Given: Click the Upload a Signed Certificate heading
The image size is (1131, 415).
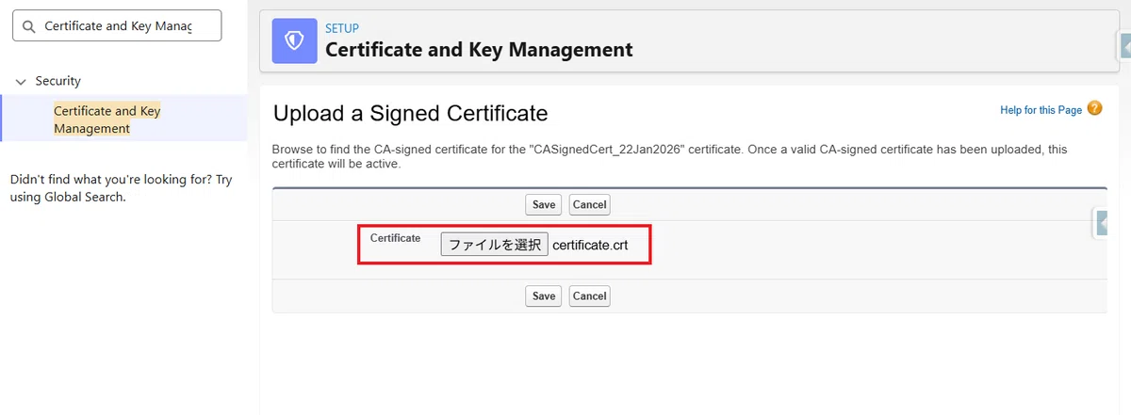Looking at the screenshot, I should click(410, 114).
